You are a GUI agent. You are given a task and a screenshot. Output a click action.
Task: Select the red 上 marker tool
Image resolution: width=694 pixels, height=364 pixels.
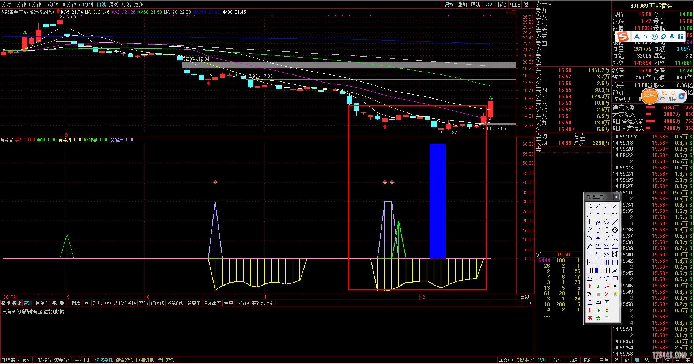[590, 310]
